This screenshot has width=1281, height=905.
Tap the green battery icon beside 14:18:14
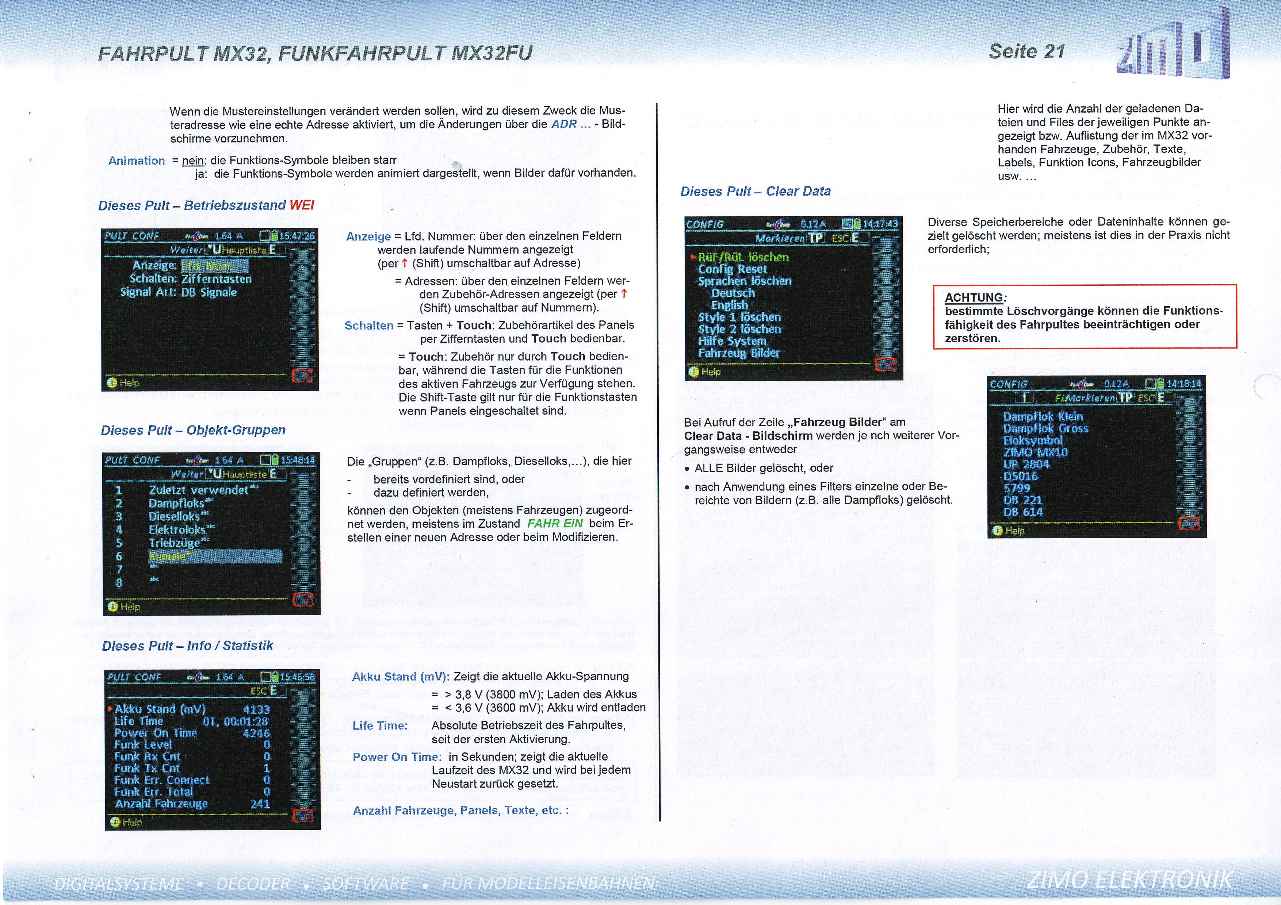click(1160, 384)
